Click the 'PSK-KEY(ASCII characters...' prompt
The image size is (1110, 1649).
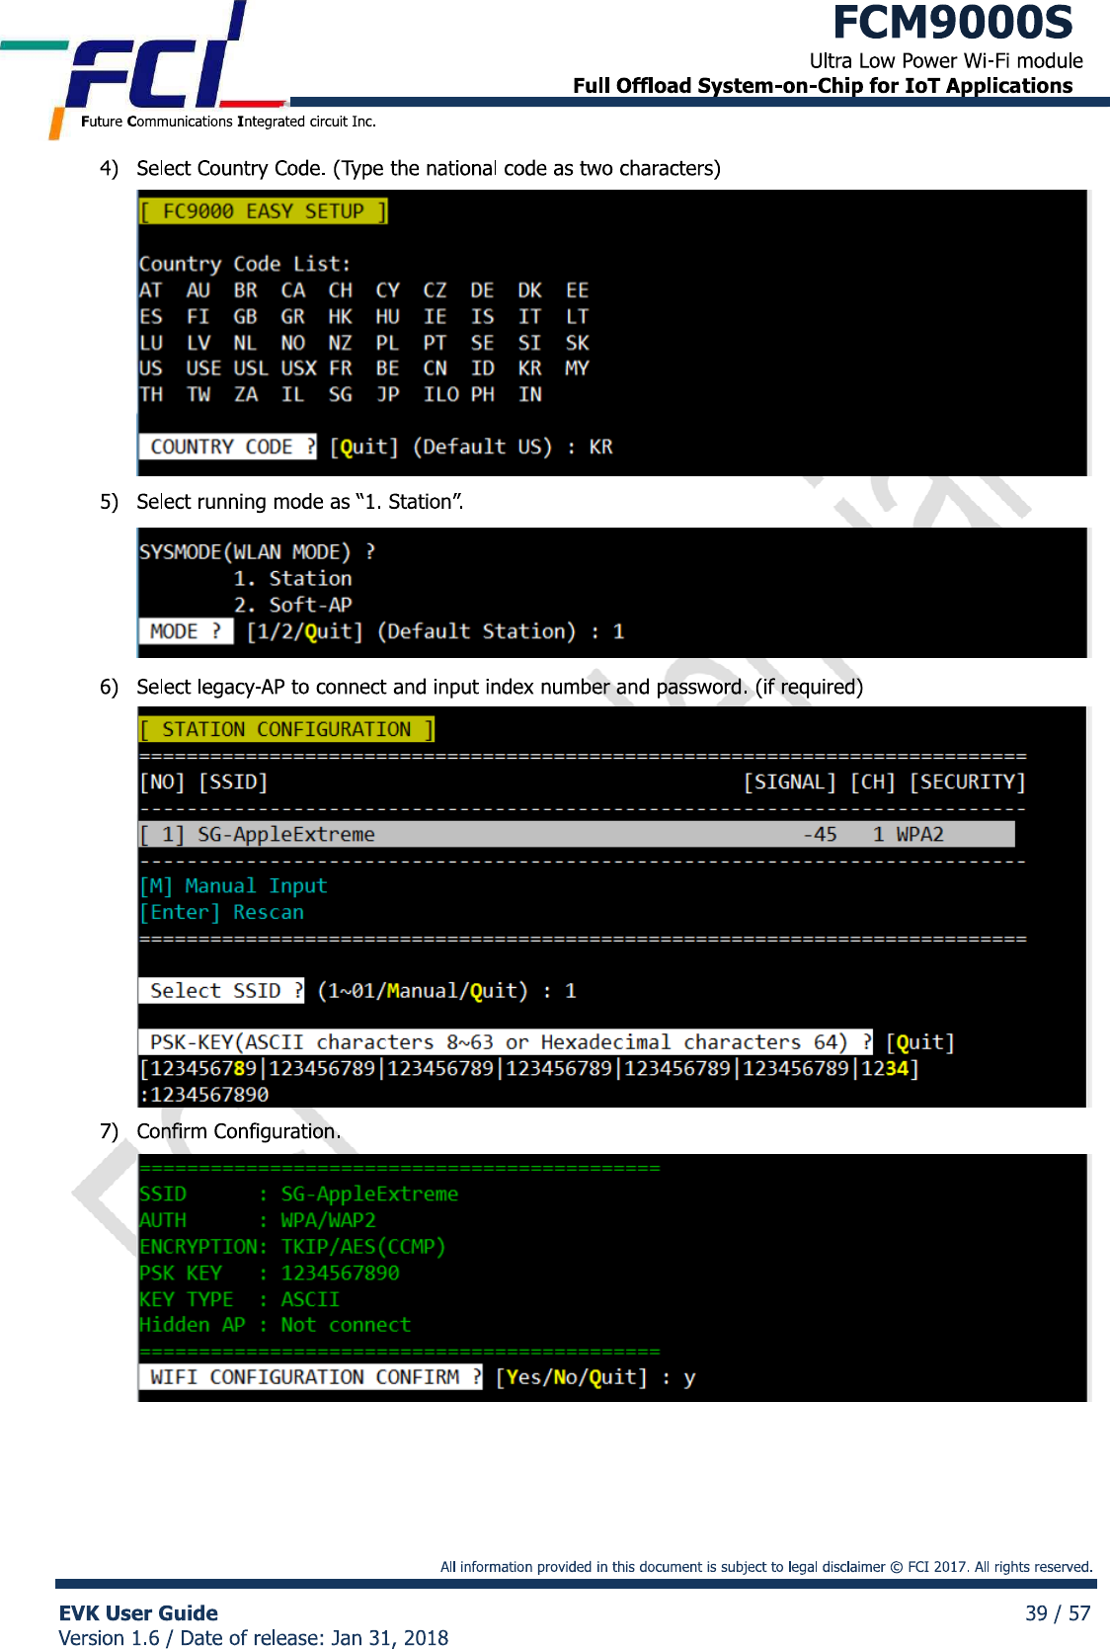pyautogui.click(x=506, y=1042)
